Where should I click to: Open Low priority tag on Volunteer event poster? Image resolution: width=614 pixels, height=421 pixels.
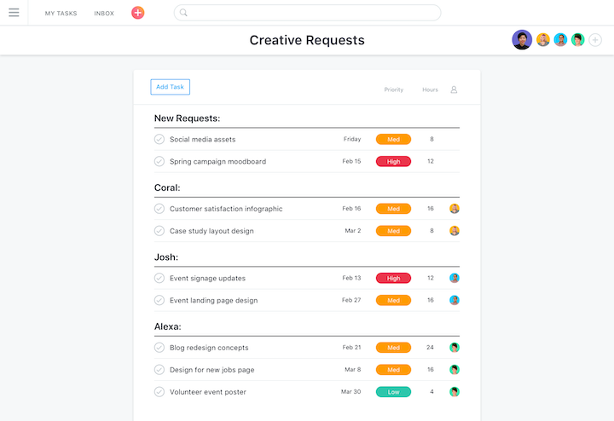pyautogui.click(x=393, y=392)
